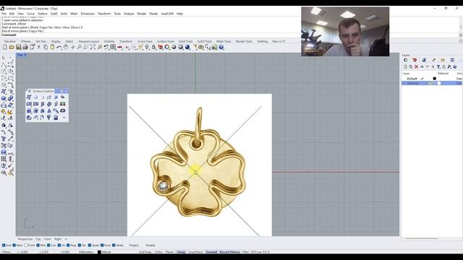Open the Millimeters units dropdown in status bar
The image size is (463, 260).
click(86, 252)
